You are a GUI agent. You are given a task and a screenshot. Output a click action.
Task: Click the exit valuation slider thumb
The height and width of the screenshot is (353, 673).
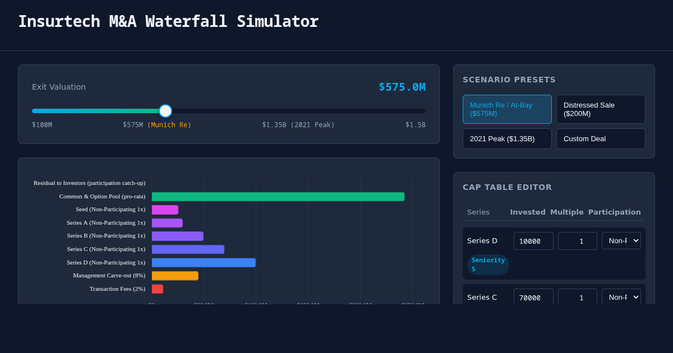(165, 111)
